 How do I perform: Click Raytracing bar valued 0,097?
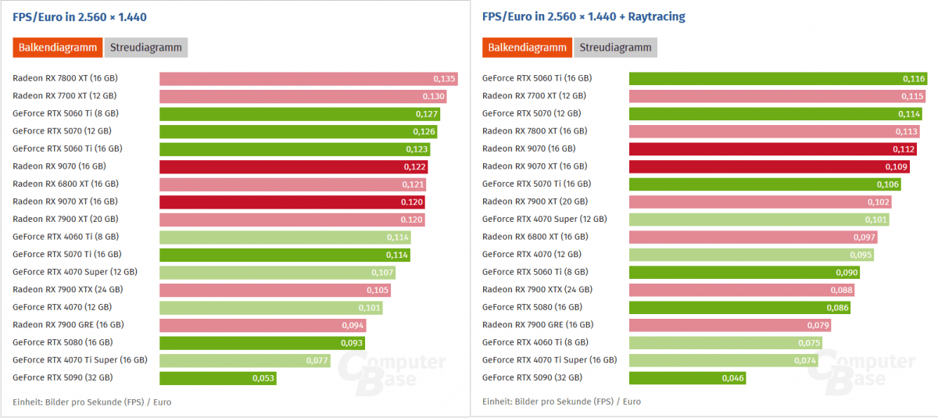pyautogui.click(x=754, y=237)
